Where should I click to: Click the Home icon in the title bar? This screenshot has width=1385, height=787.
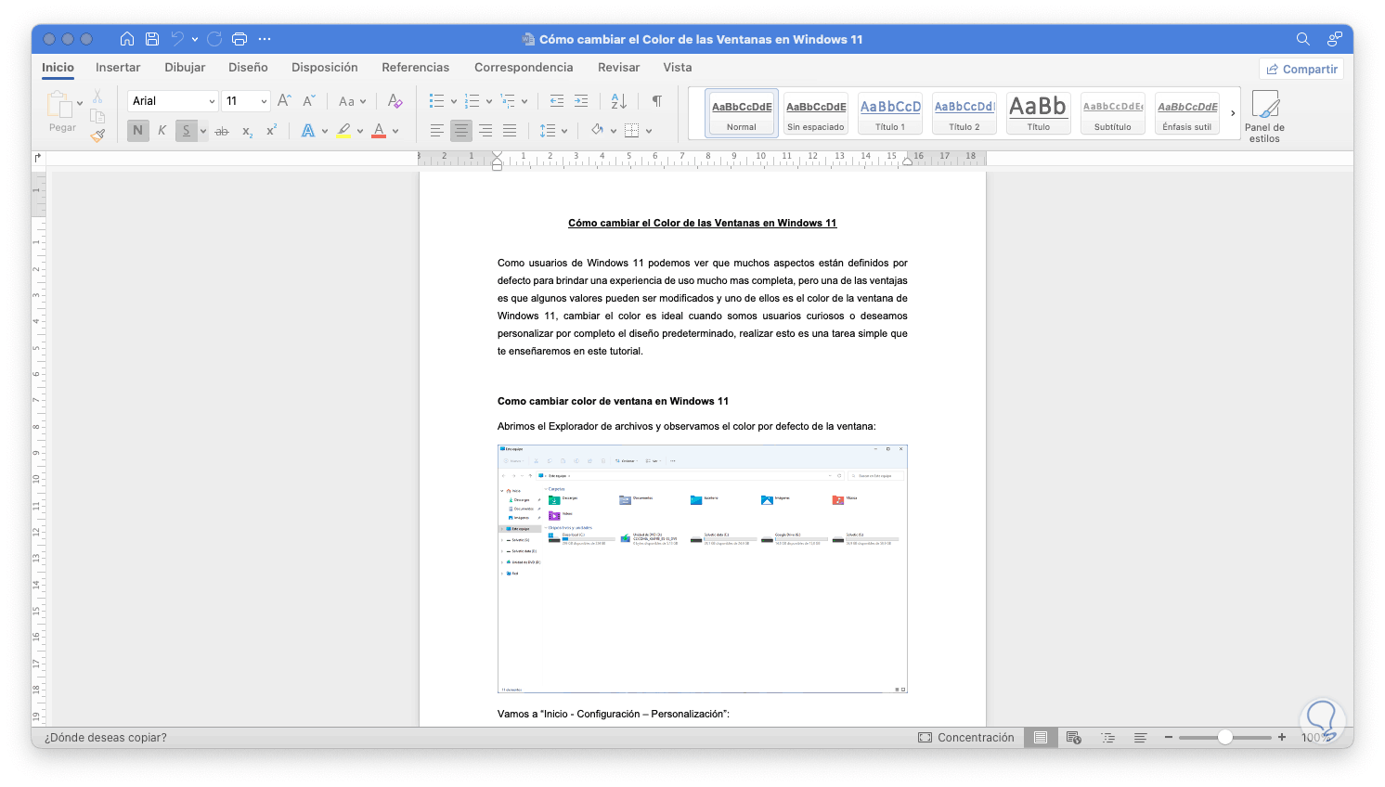pyautogui.click(x=127, y=39)
